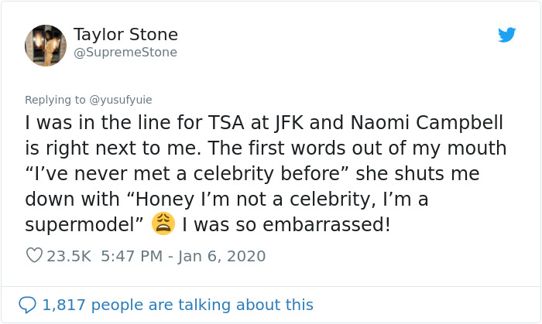Image resolution: width=542 pixels, height=324 pixels.
Task: Open the 5:47 PM - Jan 6, 2020 timestamp
Action: pyautogui.click(x=183, y=256)
